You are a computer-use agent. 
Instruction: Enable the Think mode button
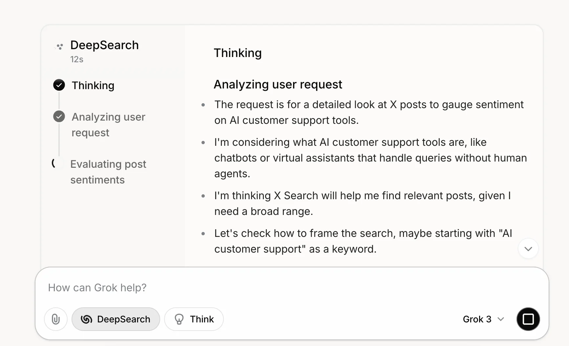click(194, 319)
